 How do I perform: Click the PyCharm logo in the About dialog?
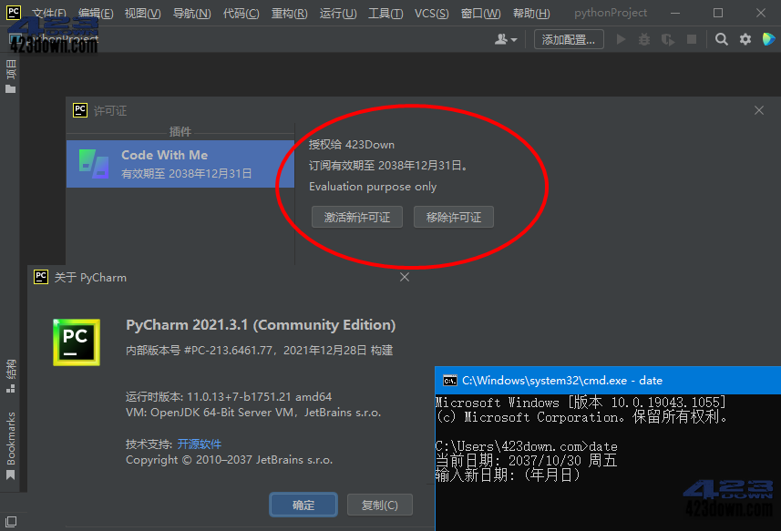(76, 342)
